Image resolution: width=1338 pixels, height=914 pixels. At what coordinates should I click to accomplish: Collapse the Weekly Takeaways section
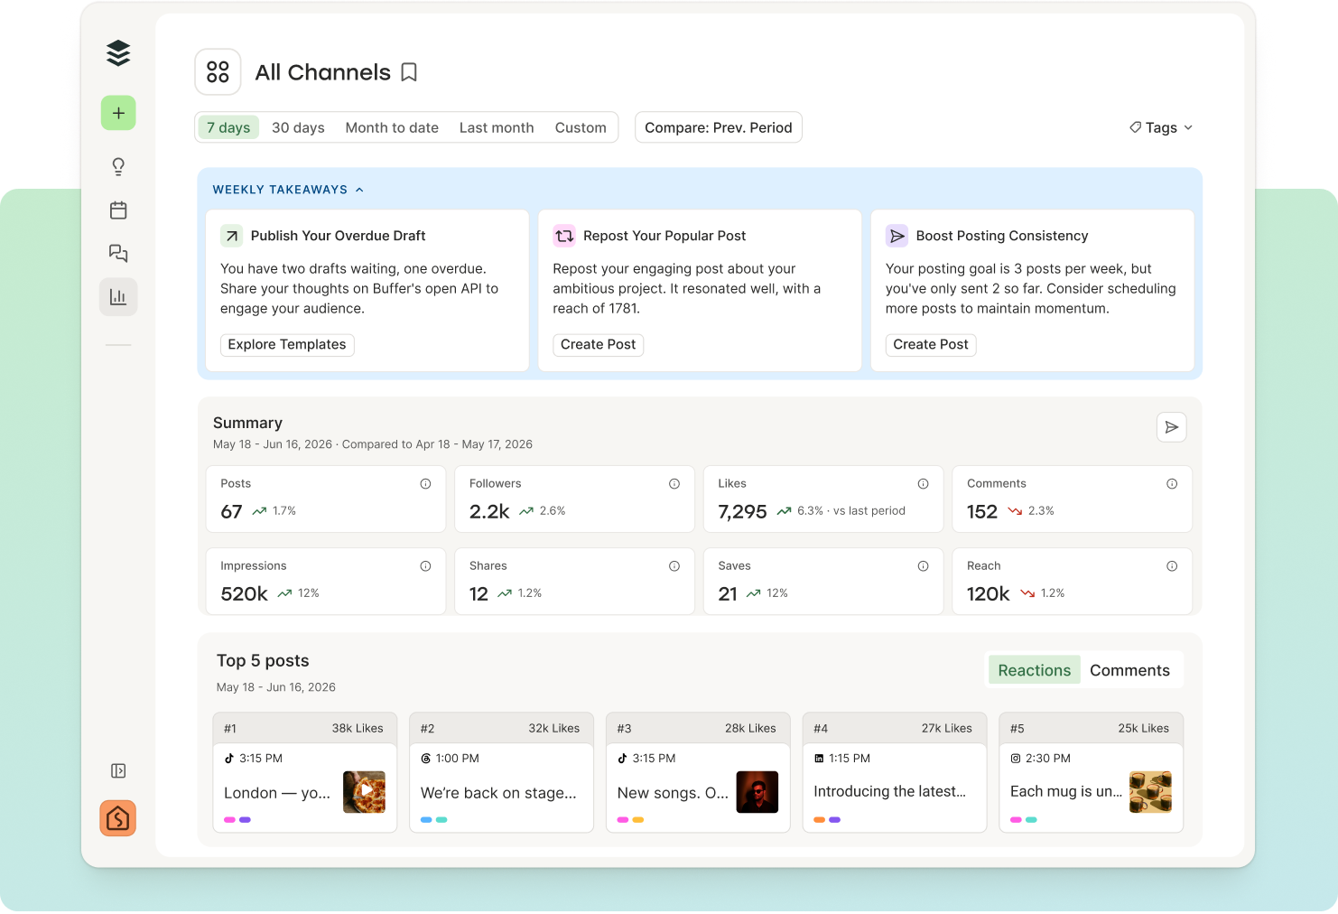coord(288,190)
